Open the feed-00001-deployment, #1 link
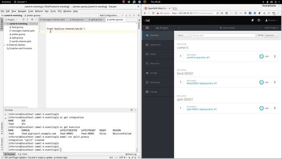282x159 pixels. pyautogui.click(x=202, y=83)
